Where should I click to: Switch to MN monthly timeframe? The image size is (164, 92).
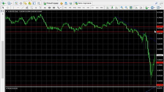[x=101, y=8]
